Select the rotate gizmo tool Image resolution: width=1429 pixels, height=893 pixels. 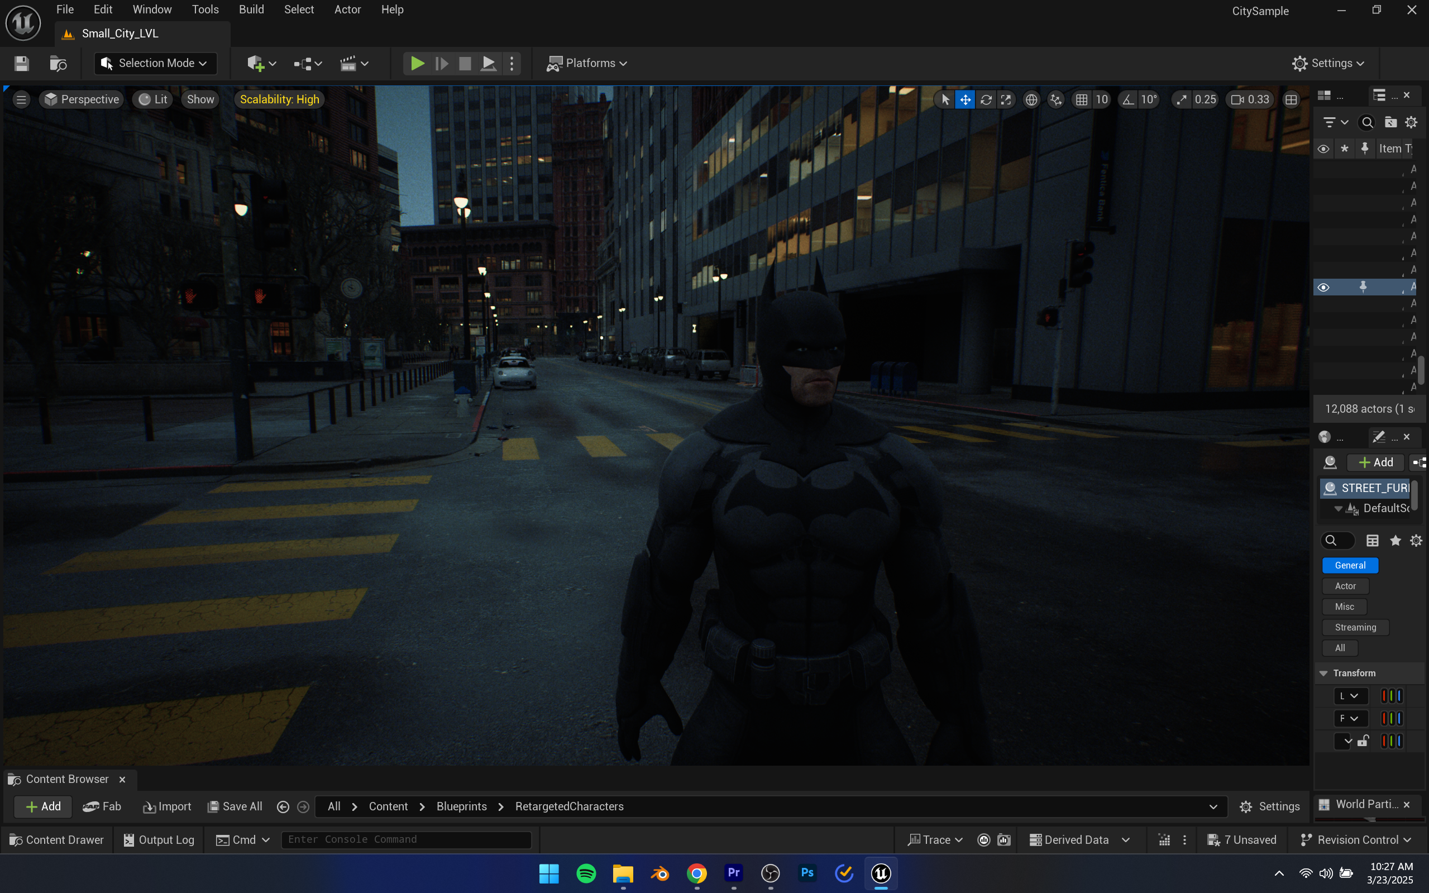[986, 99]
